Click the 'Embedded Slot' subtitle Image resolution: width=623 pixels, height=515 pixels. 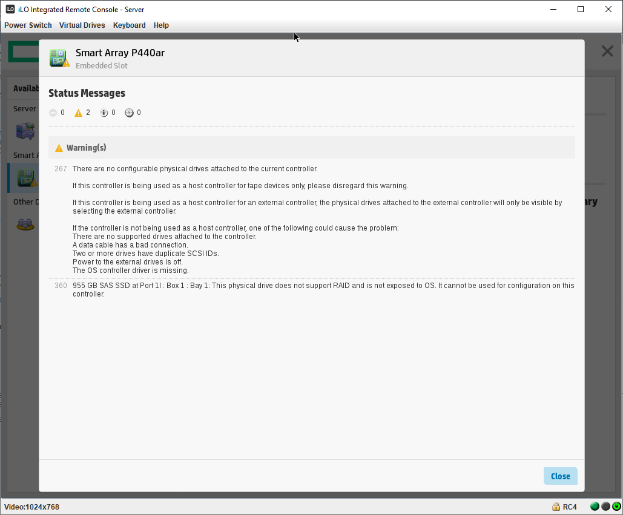click(101, 65)
